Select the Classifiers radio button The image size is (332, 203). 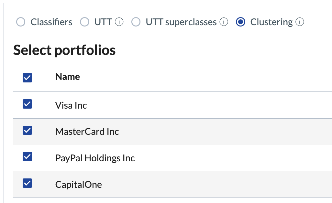point(21,22)
